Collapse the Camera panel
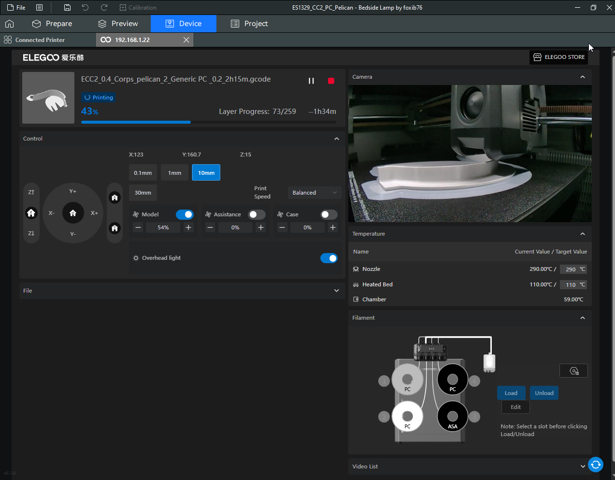The height and width of the screenshot is (480, 615). (x=583, y=77)
